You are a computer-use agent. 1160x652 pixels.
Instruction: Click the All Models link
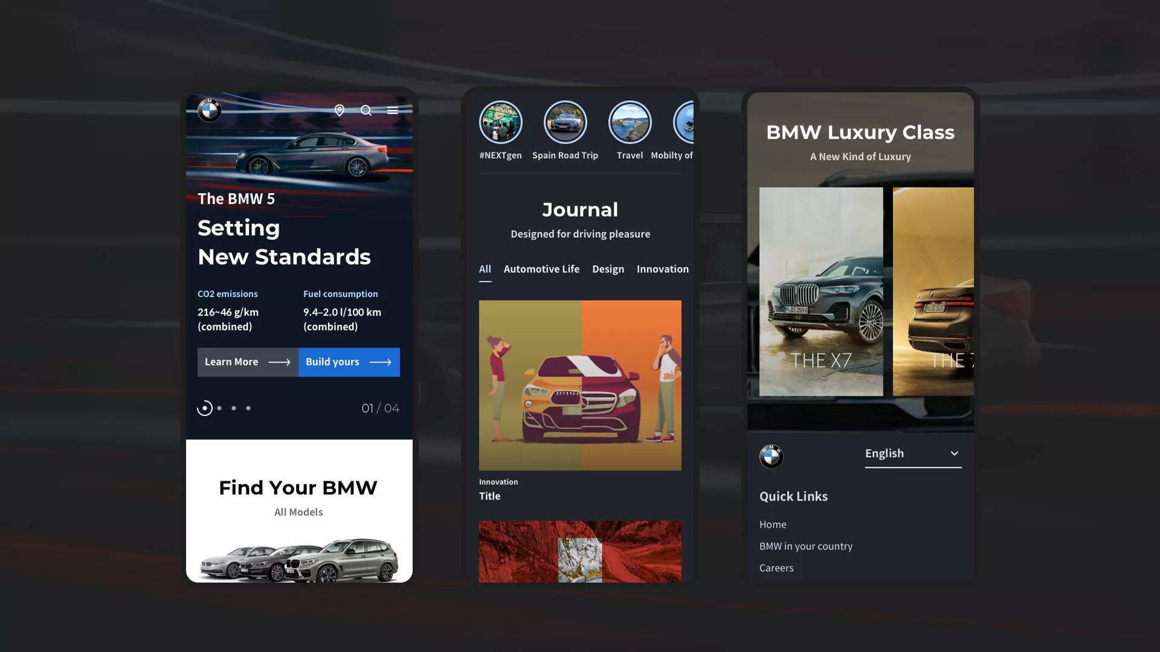(x=298, y=512)
